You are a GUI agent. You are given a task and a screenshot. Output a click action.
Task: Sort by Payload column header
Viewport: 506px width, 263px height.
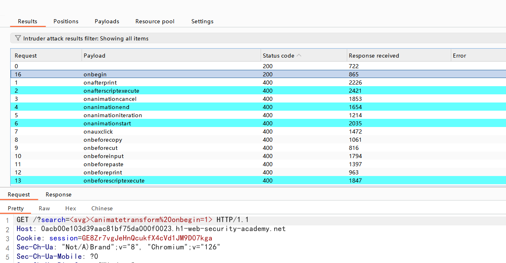coord(94,56)
